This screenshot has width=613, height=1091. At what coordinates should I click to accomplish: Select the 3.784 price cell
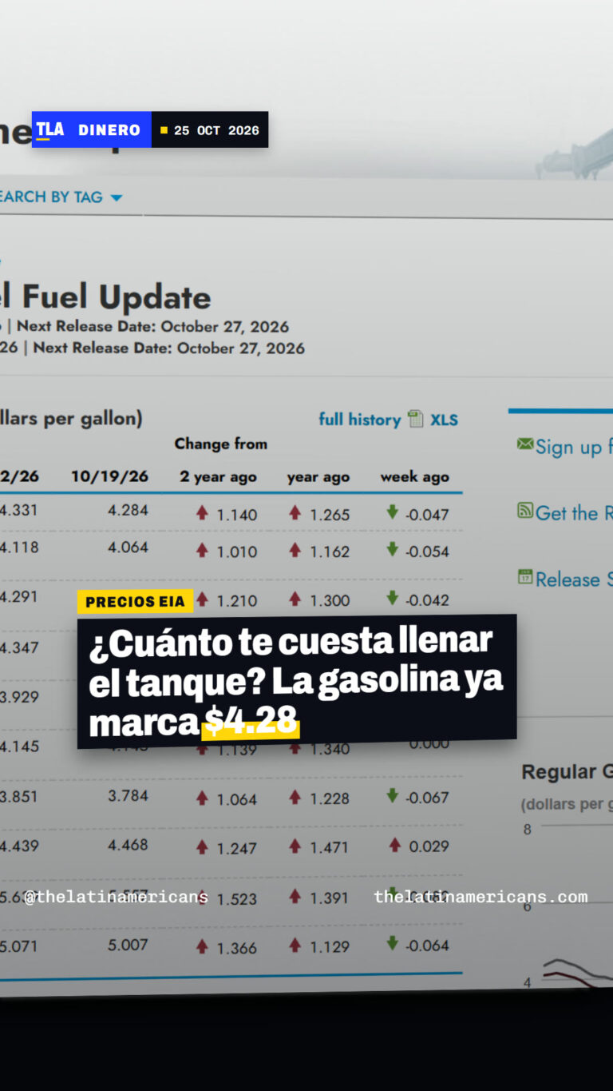129,795
